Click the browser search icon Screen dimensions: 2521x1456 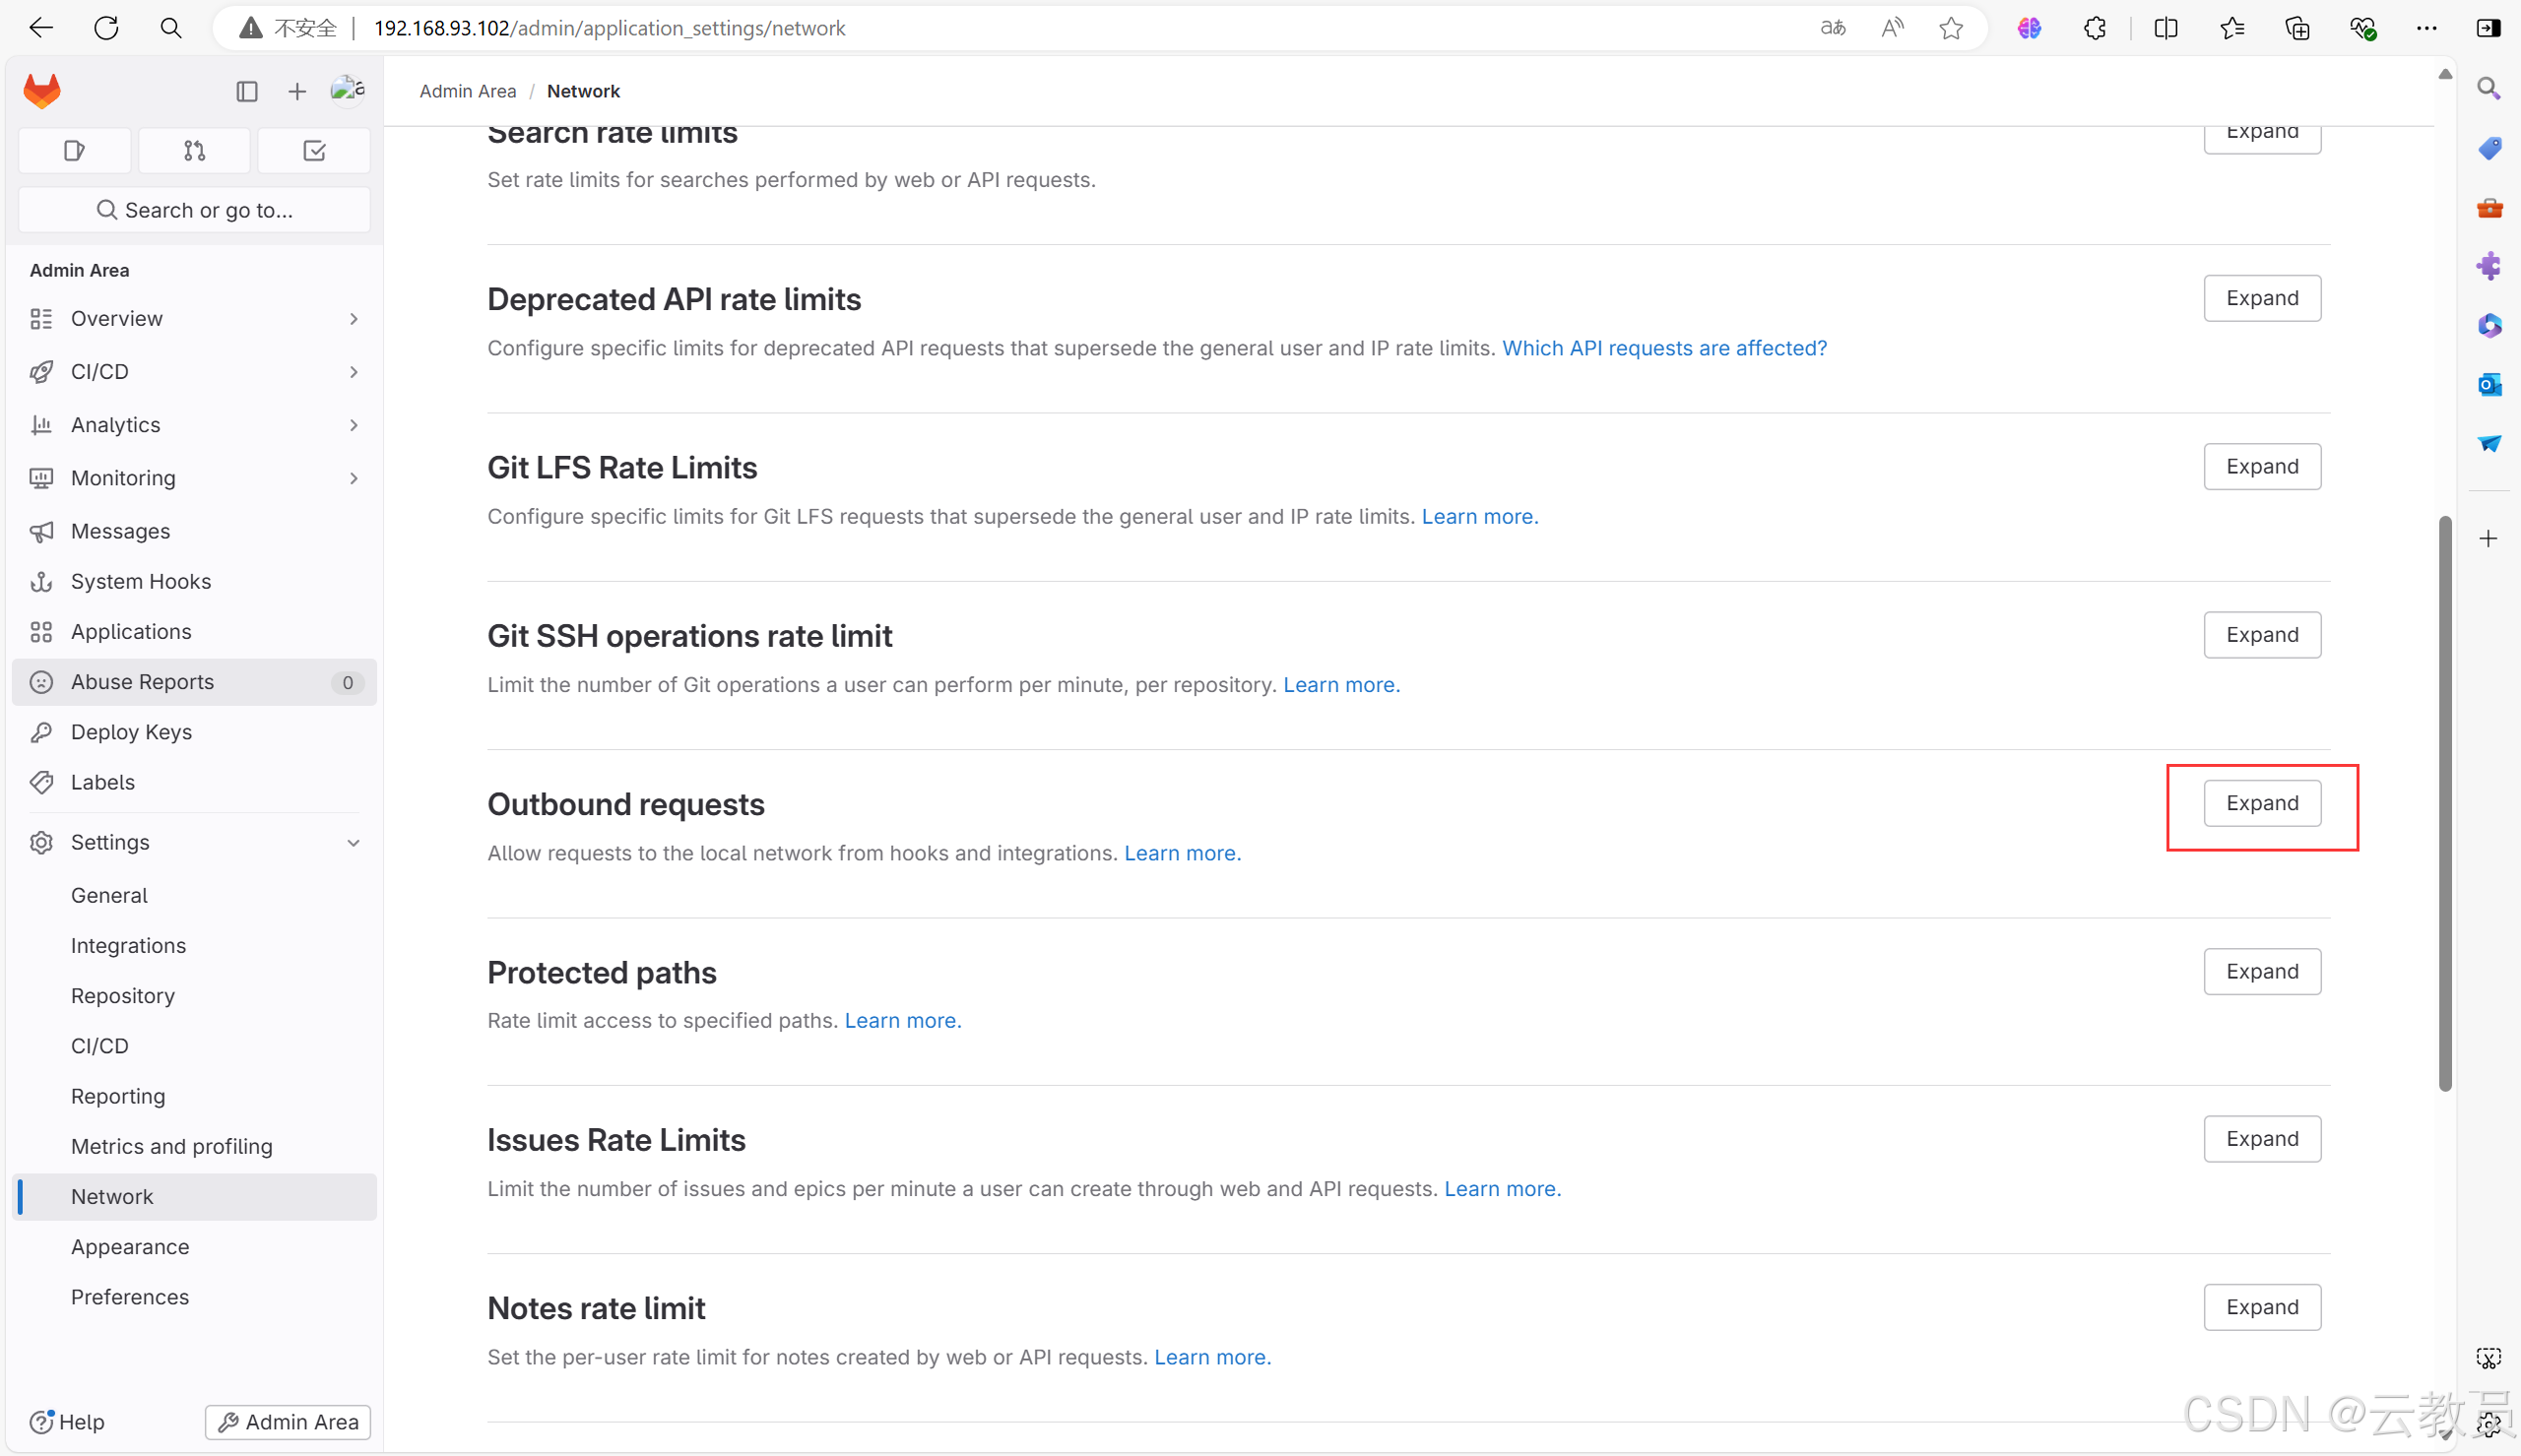[171, 28]
